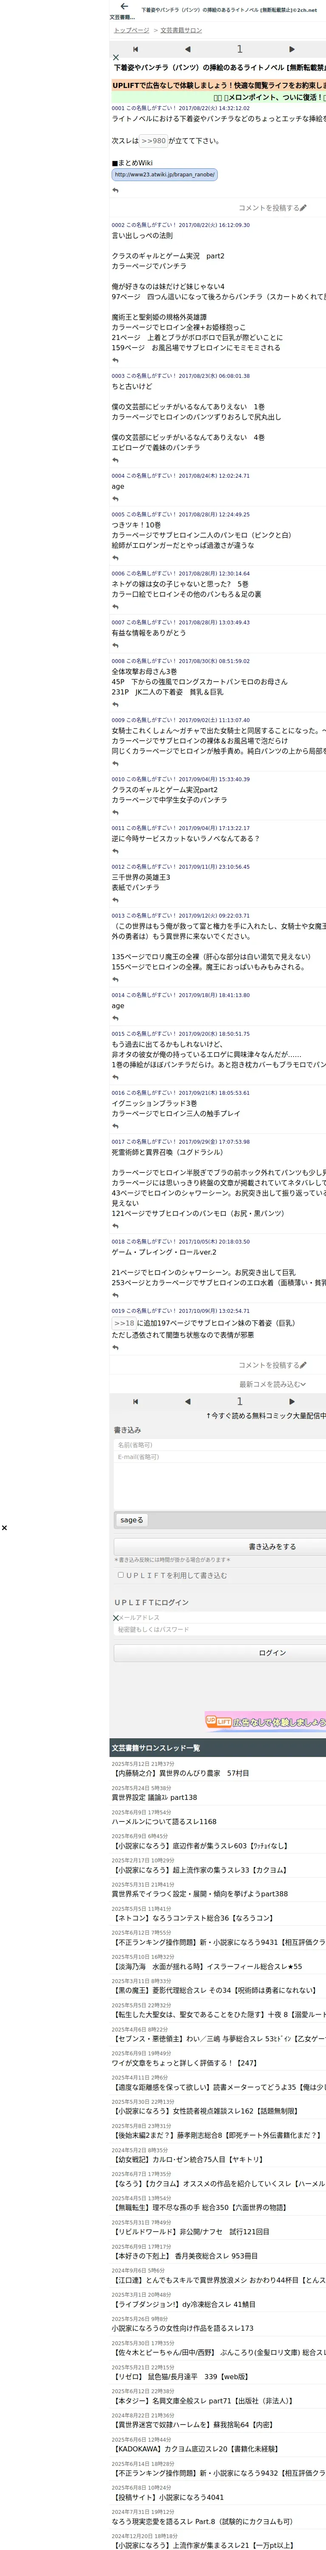This screenshot has width=326, height=2550.
Task: Click the reply arrow under post 0003
Action: click(115, 459)
